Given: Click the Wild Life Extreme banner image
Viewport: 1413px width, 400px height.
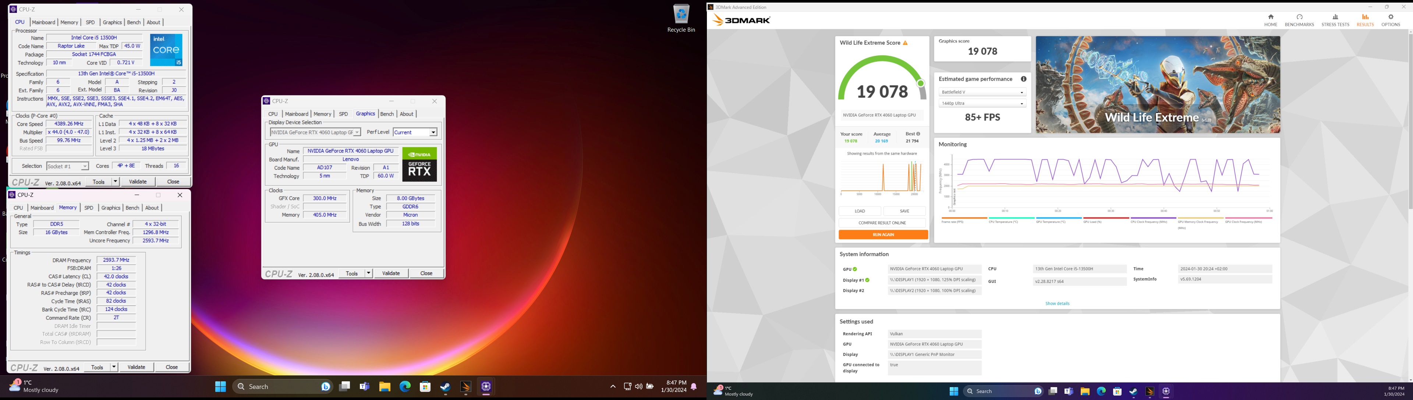Looking at the screenshot, I should [x=1157, y=85].
